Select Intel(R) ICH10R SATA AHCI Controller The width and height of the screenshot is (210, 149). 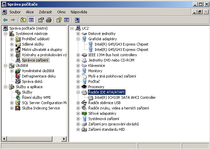125,97
